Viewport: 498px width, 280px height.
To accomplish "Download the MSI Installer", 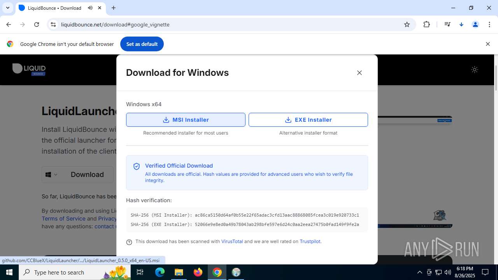I will (186, 120).
